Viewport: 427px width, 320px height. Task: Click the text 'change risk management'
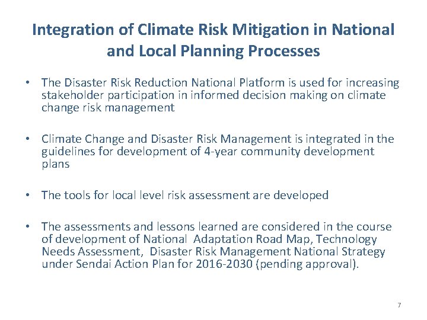pos(108,108)
